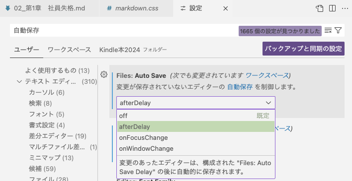352x181 pixels.
Task: Switch to the markdown.css tab
Action: click(136, 8)
